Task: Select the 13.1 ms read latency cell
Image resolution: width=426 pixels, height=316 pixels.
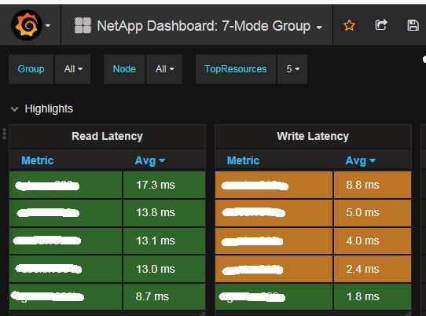Action: 164,241
